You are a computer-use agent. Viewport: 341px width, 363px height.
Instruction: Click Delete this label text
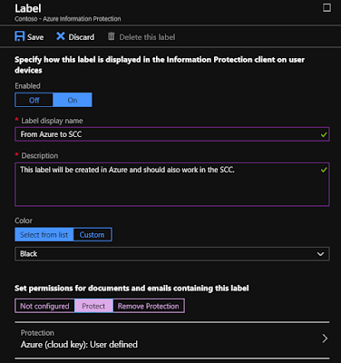click(147, 37)
